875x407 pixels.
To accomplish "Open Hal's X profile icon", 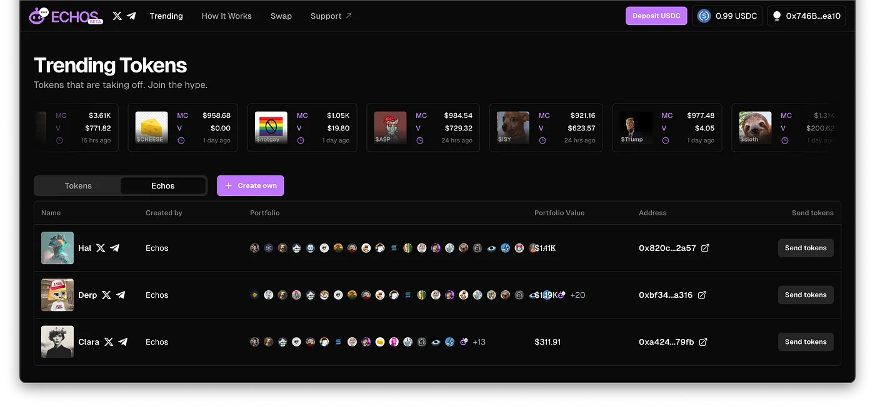I will click(x=101, y=248).
